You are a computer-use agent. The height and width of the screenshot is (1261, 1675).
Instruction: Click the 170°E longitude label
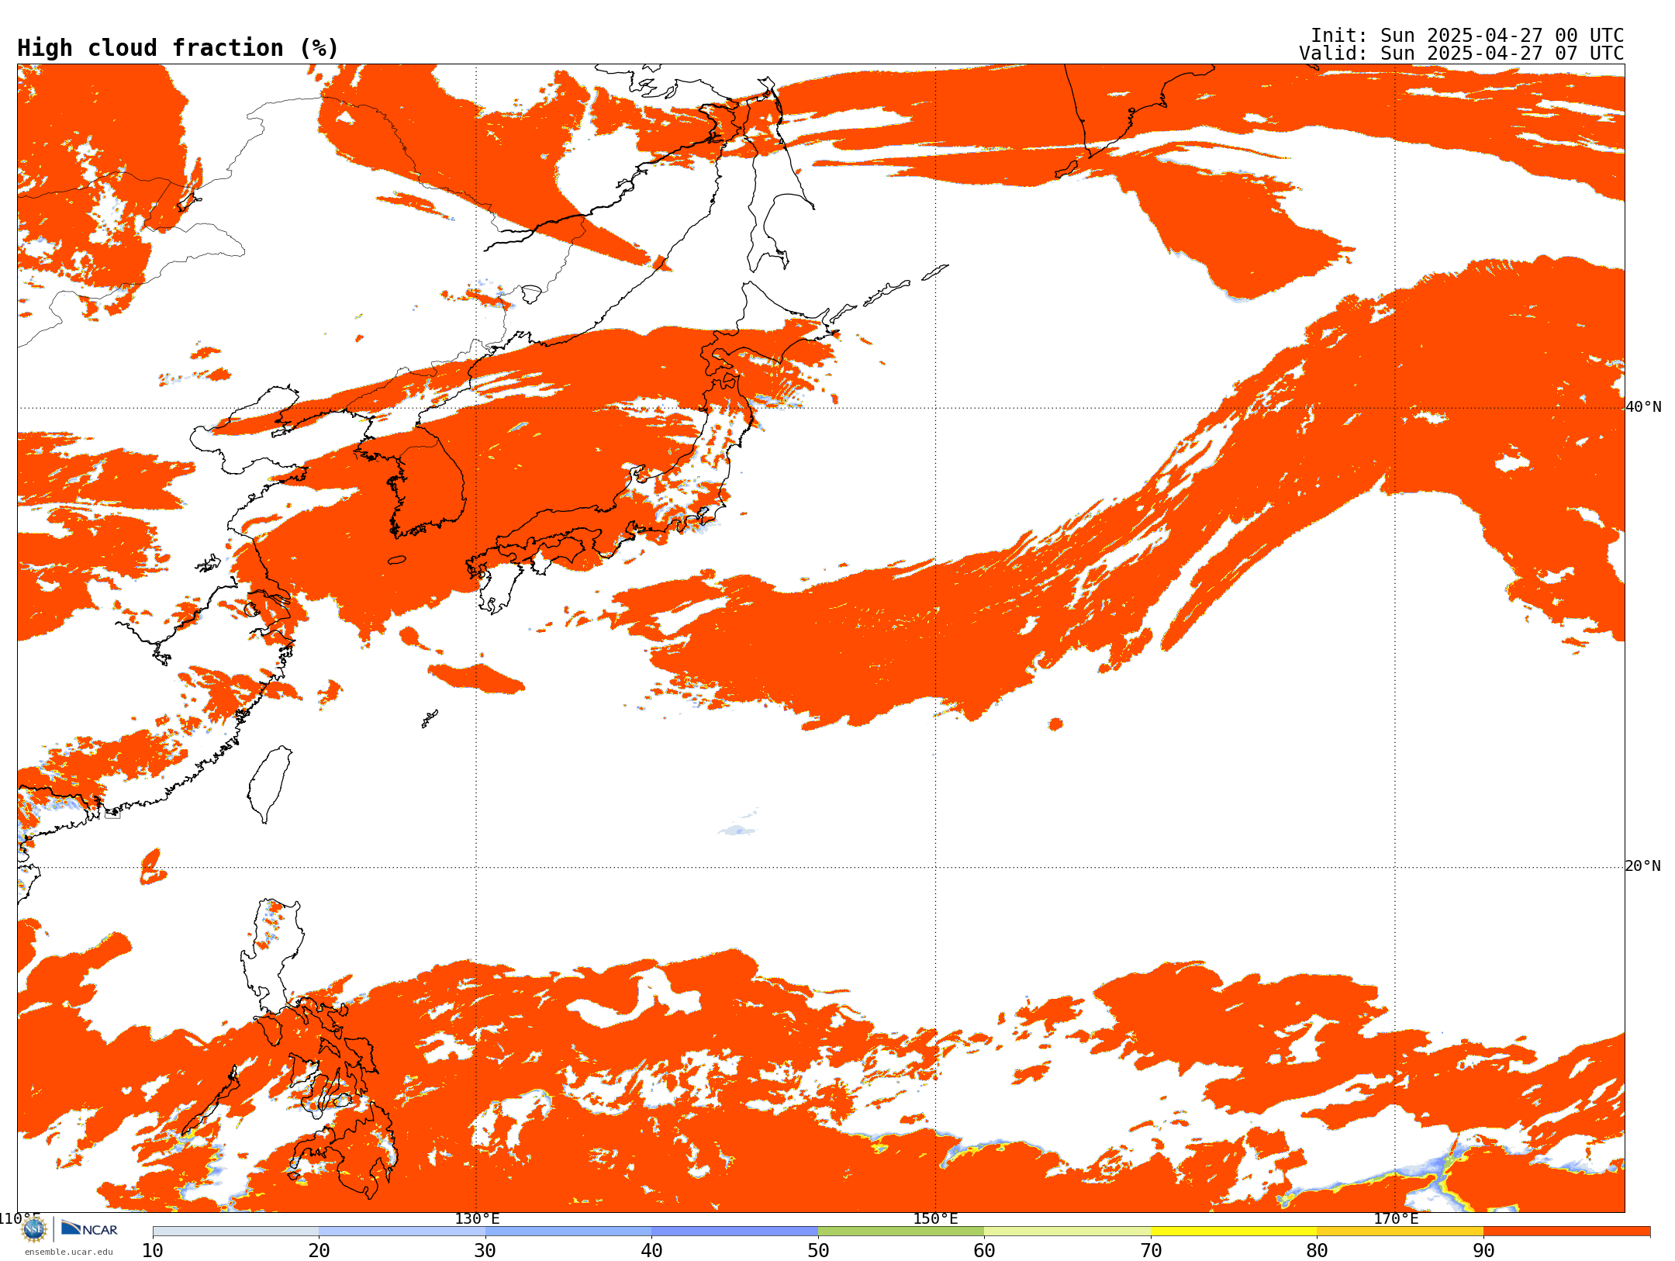[1395, 1218]
